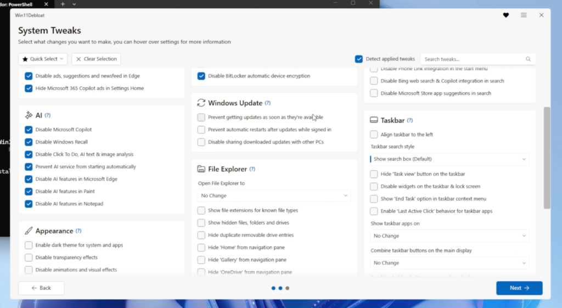Check Disable Microsoft Store app suggestions in search
Screen dimensions: 562x308
pyautogui.click(x=374, y=93)
